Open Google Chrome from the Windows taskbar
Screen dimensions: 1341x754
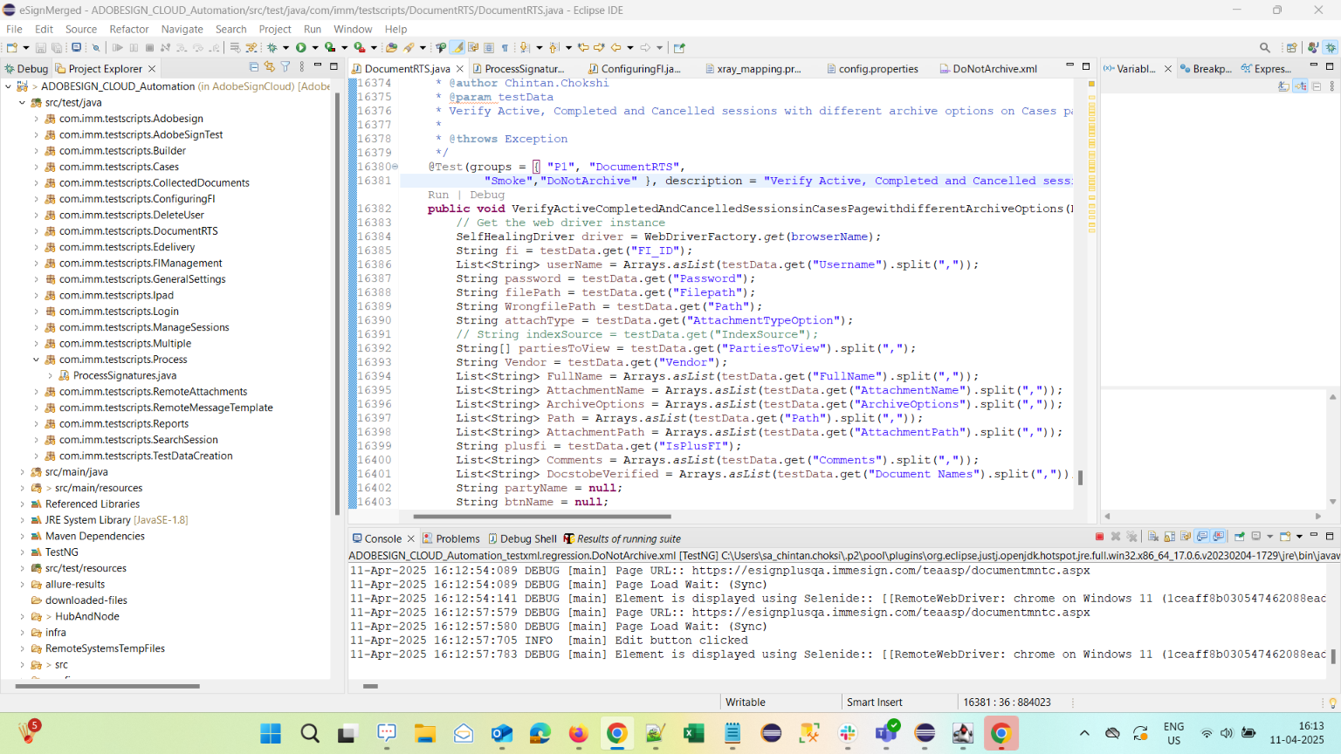coord(616,734)
